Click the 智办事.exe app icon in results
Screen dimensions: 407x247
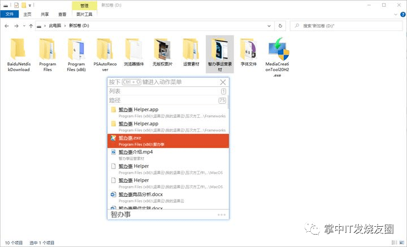[x=113, y=138]
